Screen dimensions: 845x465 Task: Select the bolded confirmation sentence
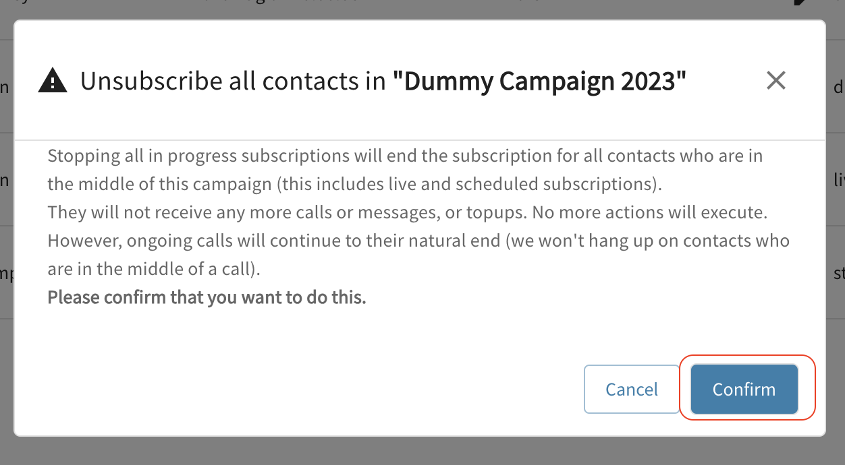[206, 297]
